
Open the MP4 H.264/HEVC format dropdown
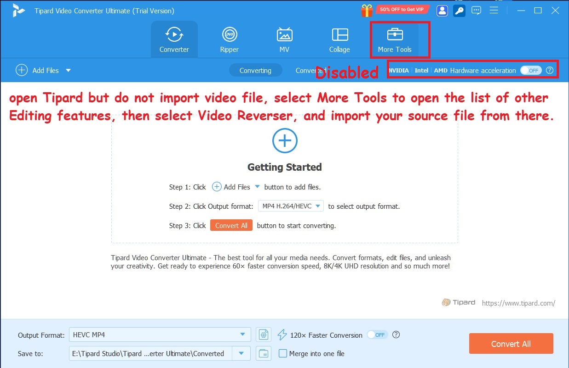pos(291,206)
